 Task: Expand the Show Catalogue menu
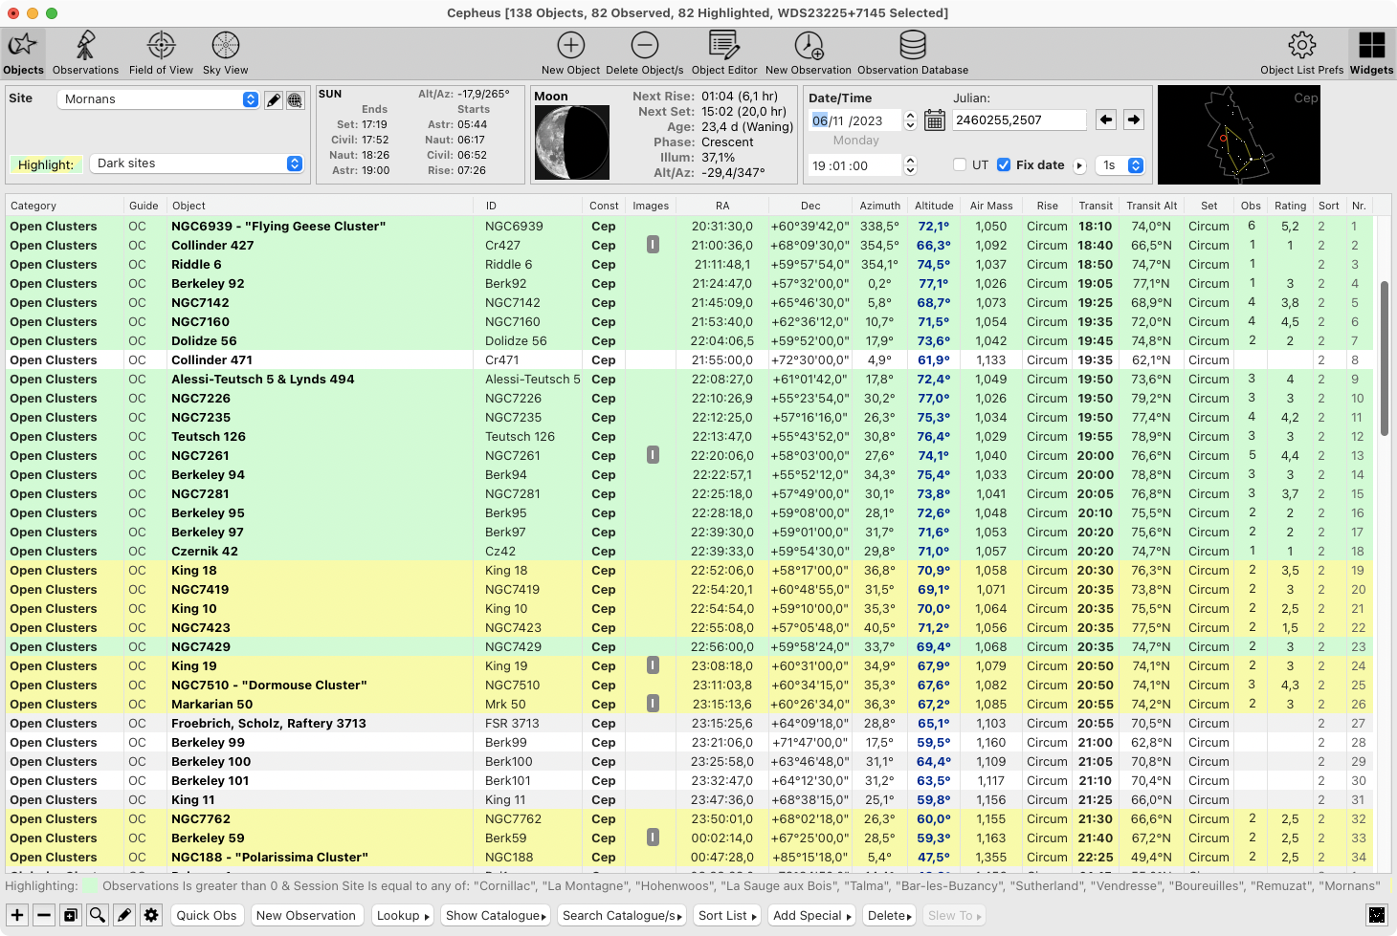click(x=496, y=915)
